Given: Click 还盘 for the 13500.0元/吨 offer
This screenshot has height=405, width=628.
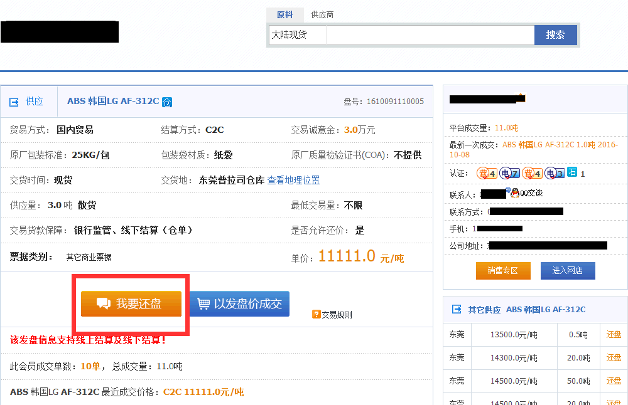Looking at the screenshot, I should 614,335.
